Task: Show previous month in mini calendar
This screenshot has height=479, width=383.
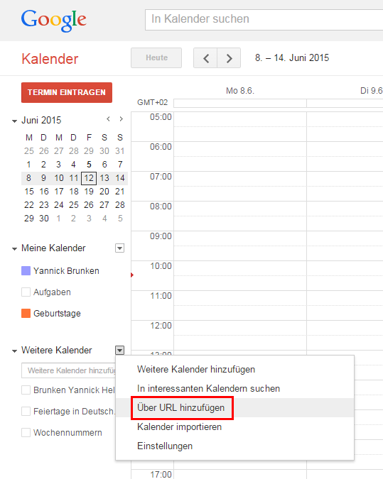Action: [108, 119]
